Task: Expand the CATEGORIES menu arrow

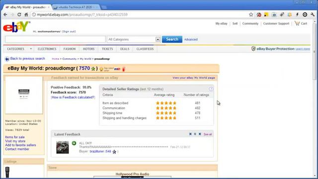Action: (31, 49)
